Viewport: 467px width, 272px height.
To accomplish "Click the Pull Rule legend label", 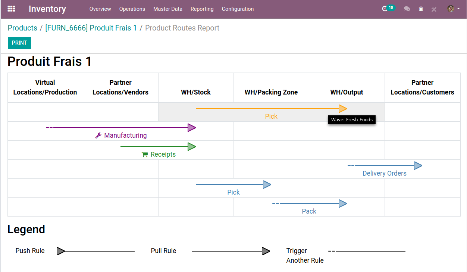I will 163,251.
